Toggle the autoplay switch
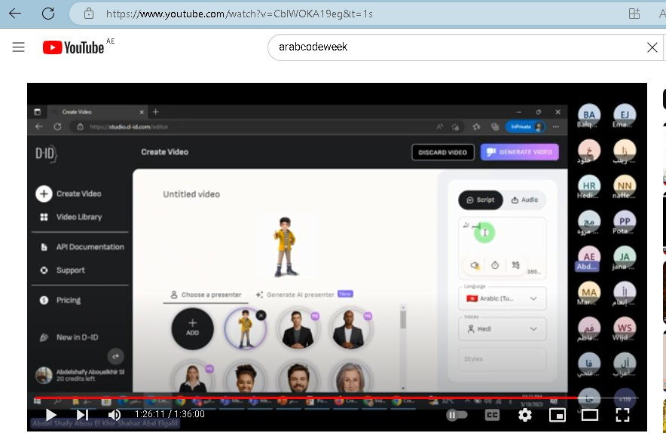The width and height of the screenshot is (666, 433). 456,415
